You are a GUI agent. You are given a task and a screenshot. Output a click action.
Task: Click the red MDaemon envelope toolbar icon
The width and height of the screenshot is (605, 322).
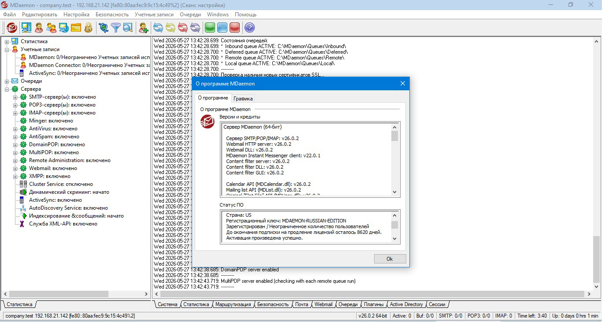coord(12,28)
